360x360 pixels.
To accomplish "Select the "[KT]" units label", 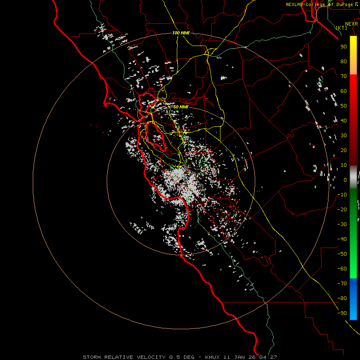I will (342, 28).
